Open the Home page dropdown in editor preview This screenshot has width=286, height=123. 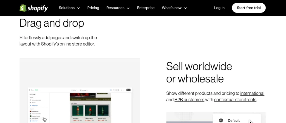coord(84,90)
